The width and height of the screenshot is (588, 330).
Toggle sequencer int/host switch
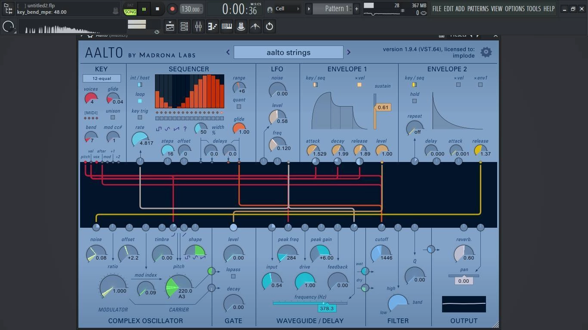140,85
